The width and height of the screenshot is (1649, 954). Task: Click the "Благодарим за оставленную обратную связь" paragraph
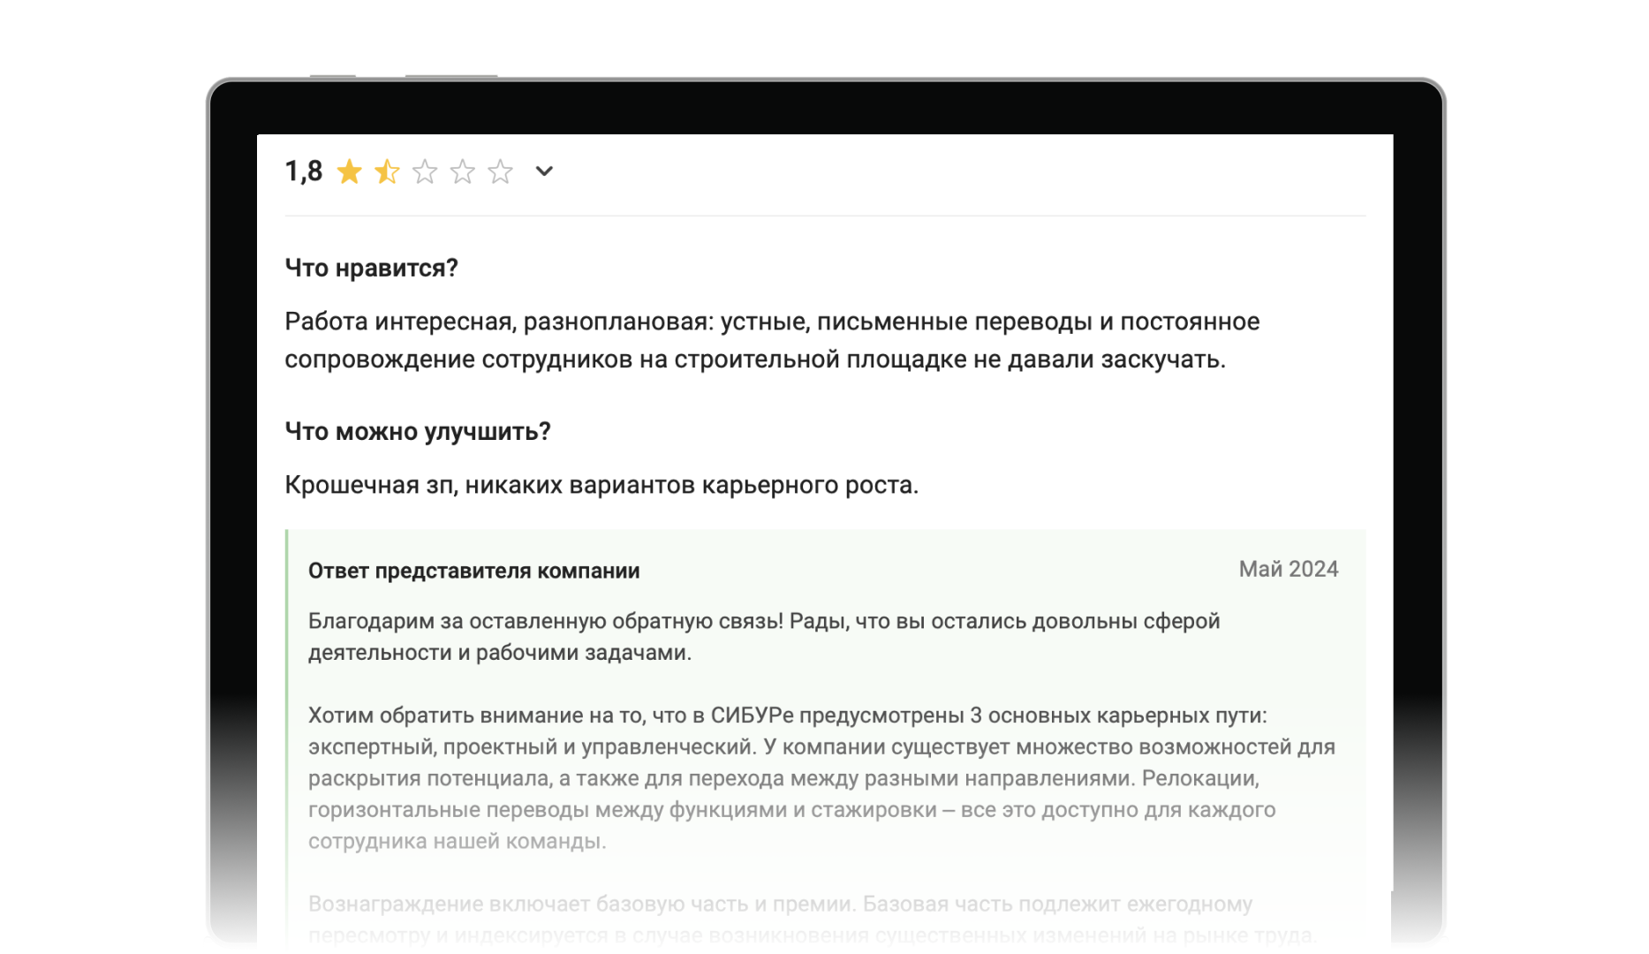coord(763,637)
